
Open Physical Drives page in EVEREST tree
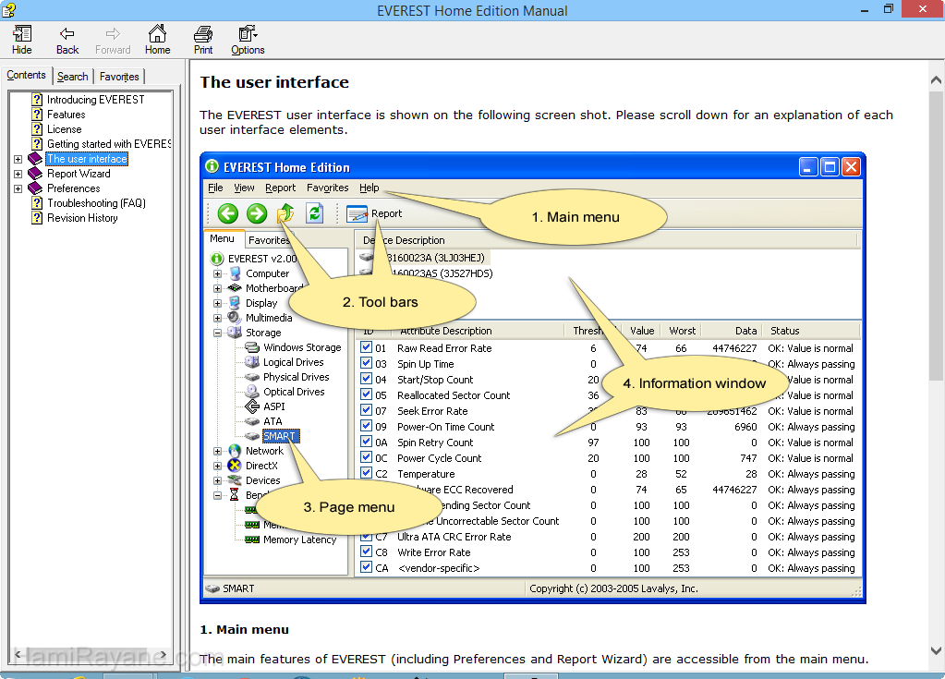tap(296, 377)
